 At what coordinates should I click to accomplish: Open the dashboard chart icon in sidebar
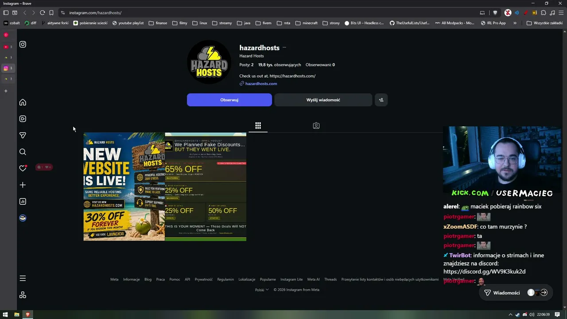pos(23,202)
